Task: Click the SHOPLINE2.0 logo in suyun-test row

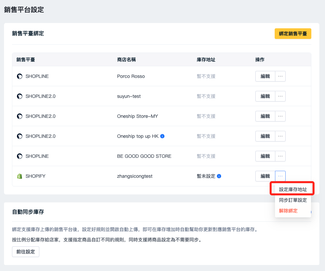Action: coord(19,96)
